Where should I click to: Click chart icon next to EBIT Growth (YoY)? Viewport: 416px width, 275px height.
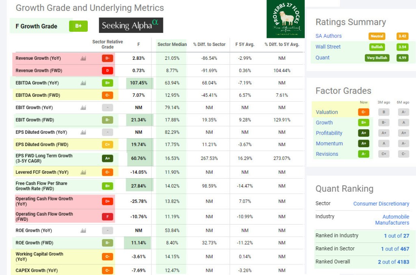pos(83,108)
